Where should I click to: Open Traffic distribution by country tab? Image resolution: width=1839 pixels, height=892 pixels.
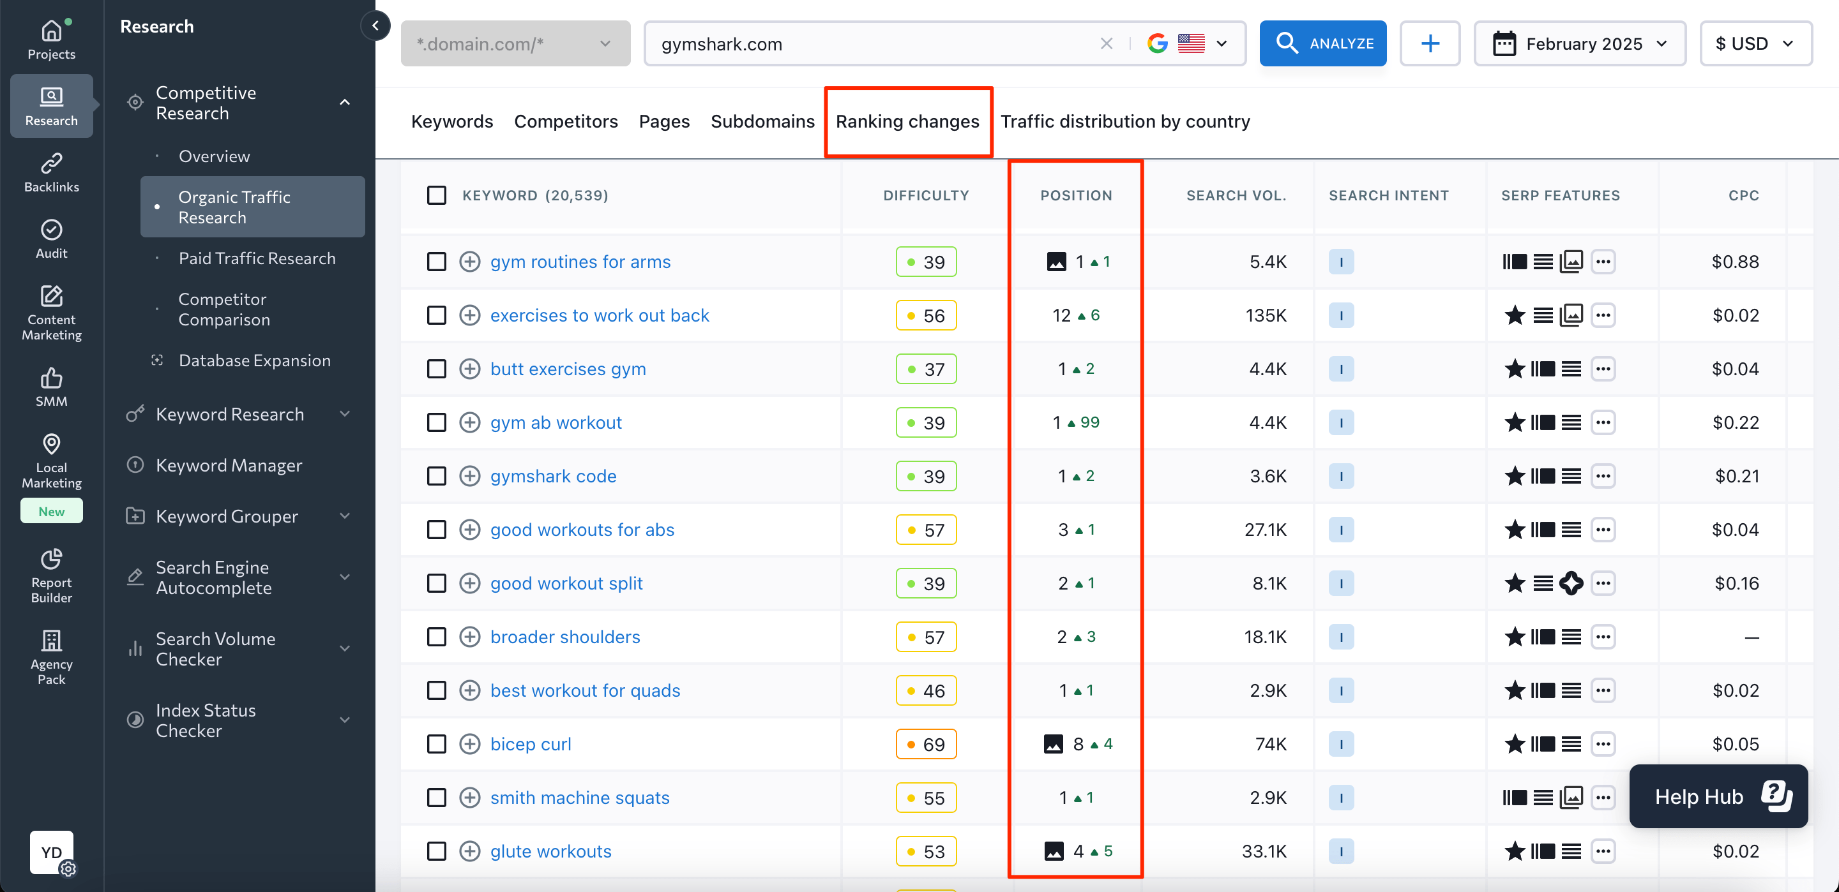click(1124, 121)
